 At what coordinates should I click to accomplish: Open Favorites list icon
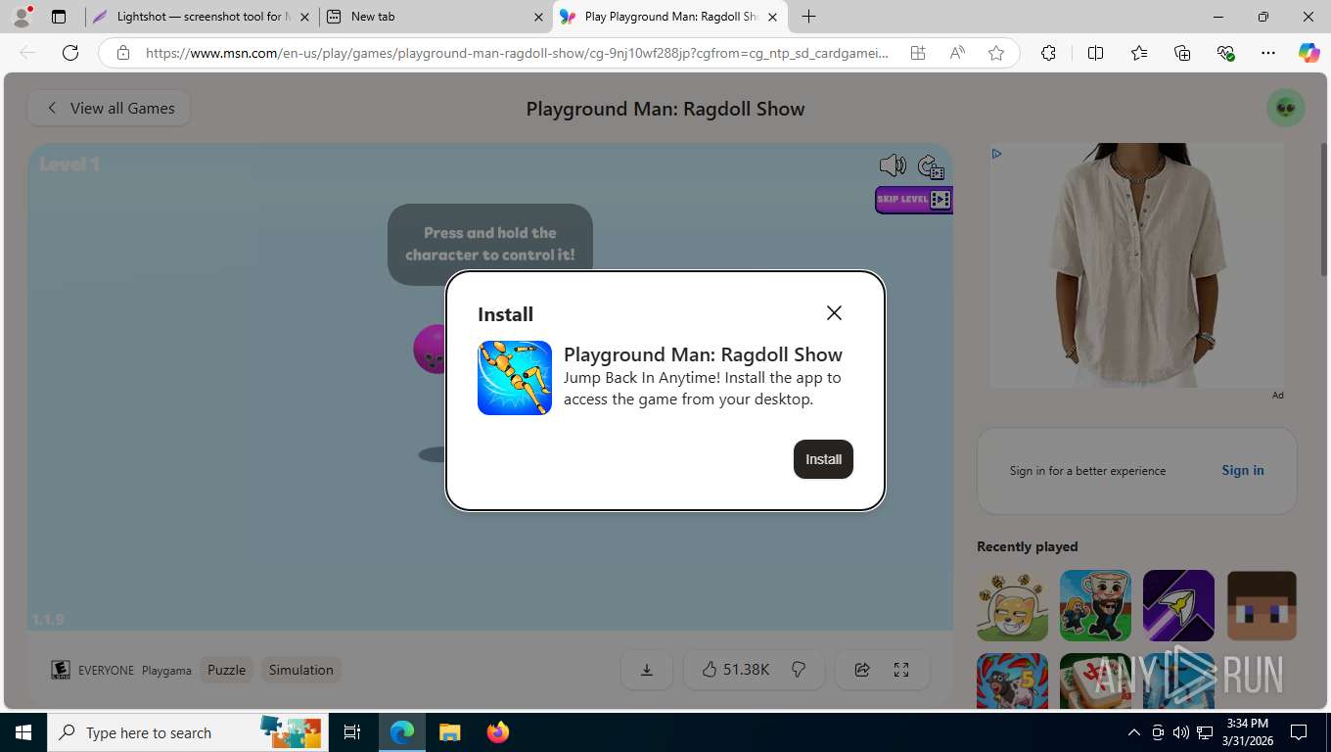1139,53
